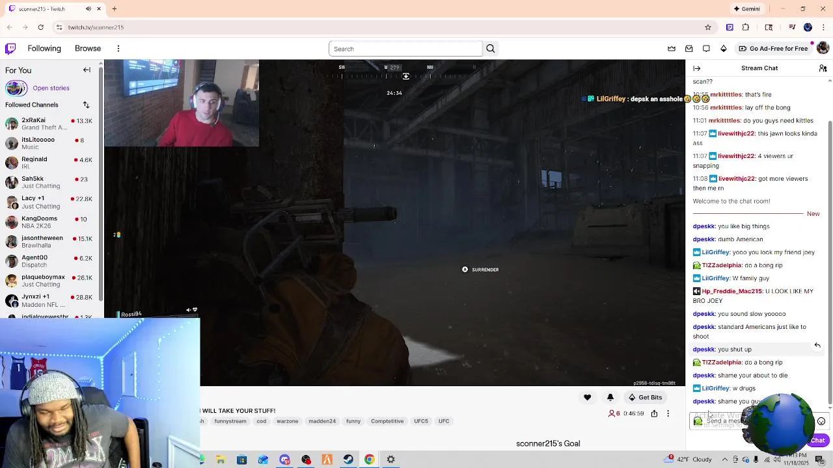
Task: Show hidden system tray icons
Action: [725, 460]
